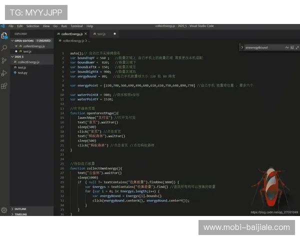Click the find input containing eneenergyBound
The height and width of the screenshot is (240, 300).
point(263,47)
